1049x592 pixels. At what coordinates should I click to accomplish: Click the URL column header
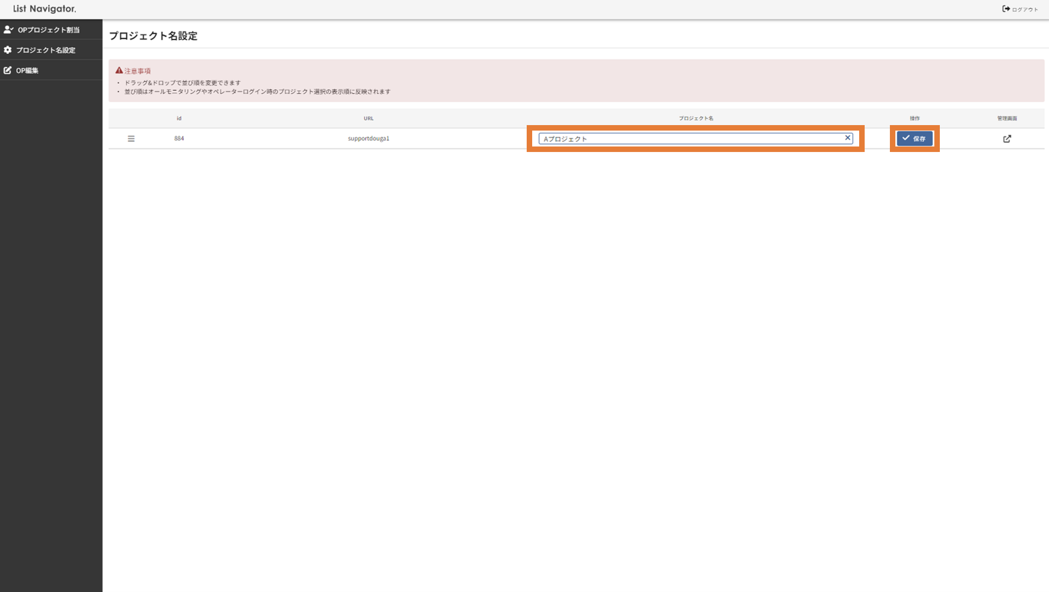[368, 119]
